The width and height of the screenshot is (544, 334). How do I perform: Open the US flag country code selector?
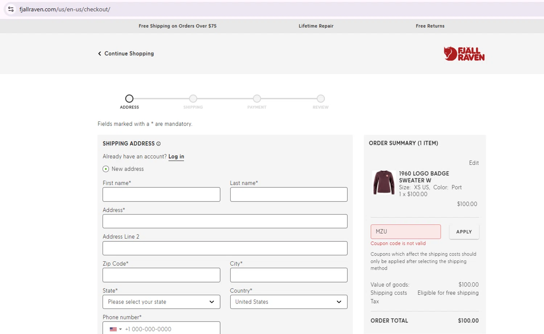(x=116, y=329)
